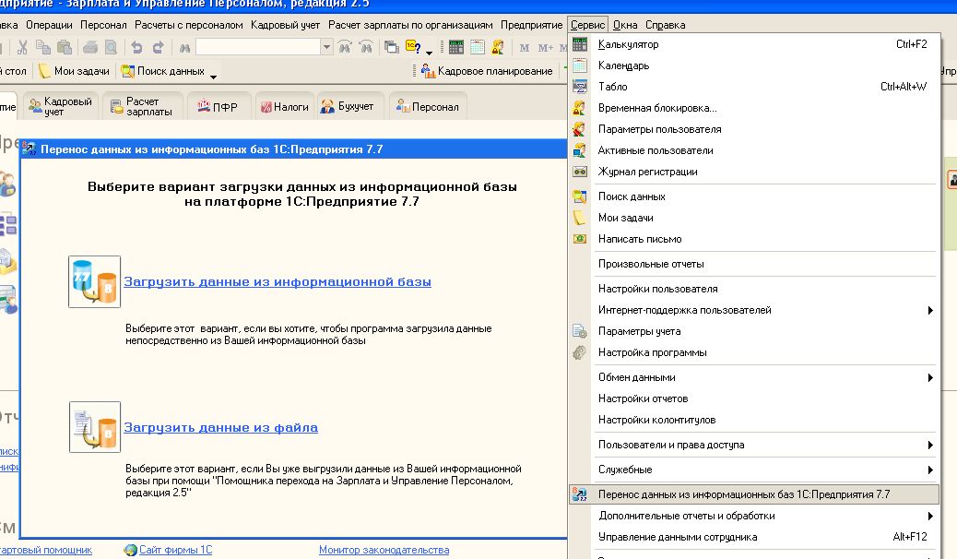Click the Undo arrow icon
This screenshot has width=957, height=559.
coord(136,47)
